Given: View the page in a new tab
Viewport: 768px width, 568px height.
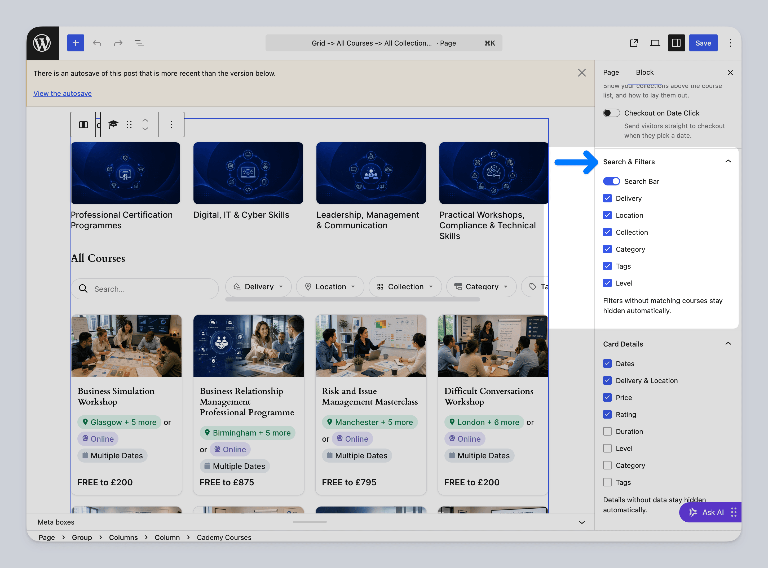Looking at the screenshot, I should click(x=634, y=43).
